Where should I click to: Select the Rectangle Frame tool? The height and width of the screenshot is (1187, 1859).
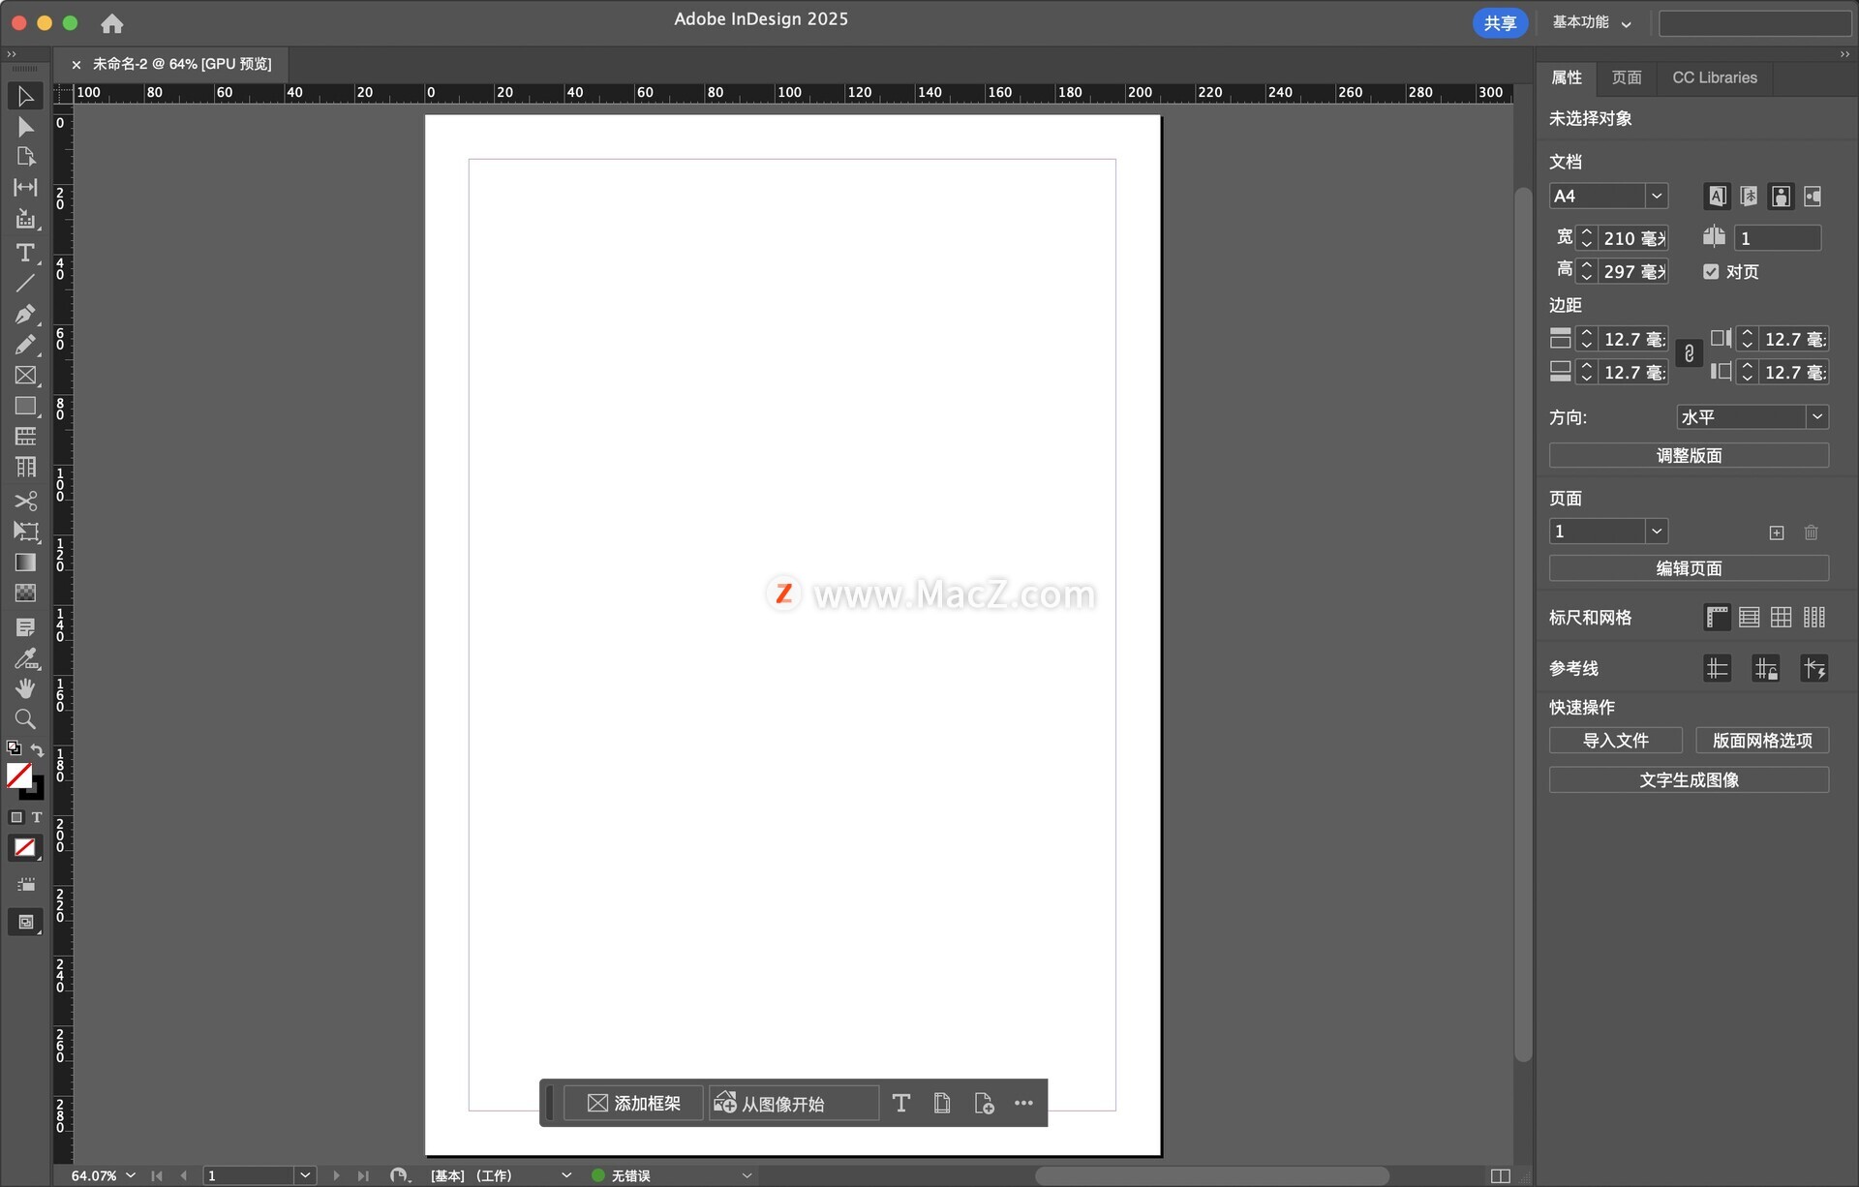[x=25, y=375]
